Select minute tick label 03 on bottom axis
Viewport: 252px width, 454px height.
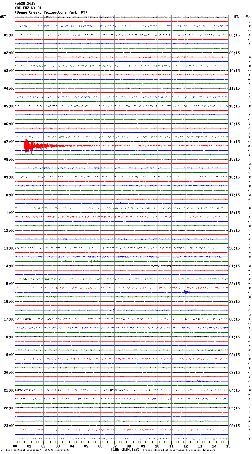pyautogui.click(x=58, y=446)
